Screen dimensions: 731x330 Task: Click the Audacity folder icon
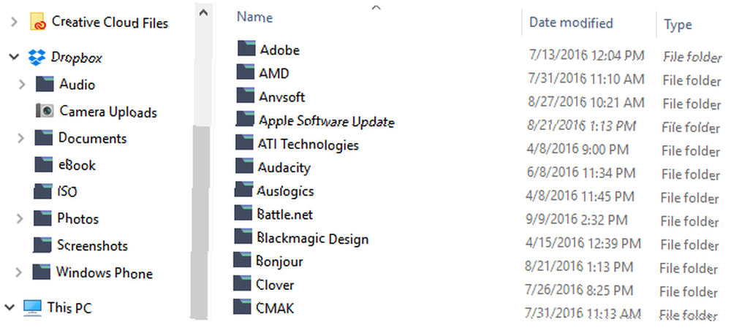244,166
